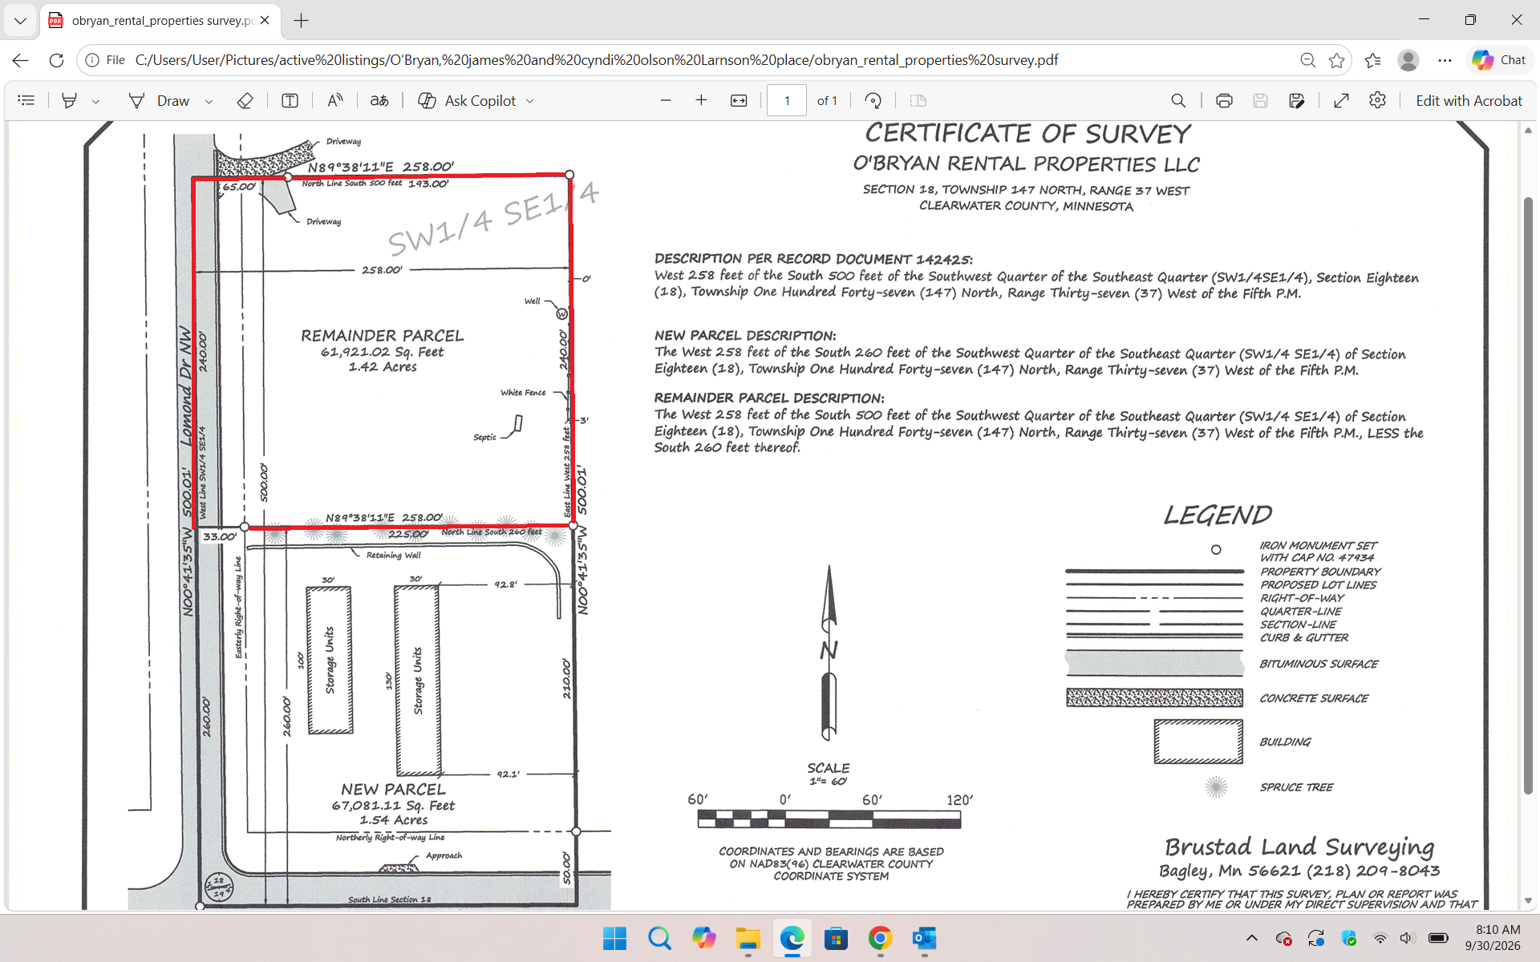Enter full screen mode
The image size is (1540, 962).
(x=1341, y=100)
